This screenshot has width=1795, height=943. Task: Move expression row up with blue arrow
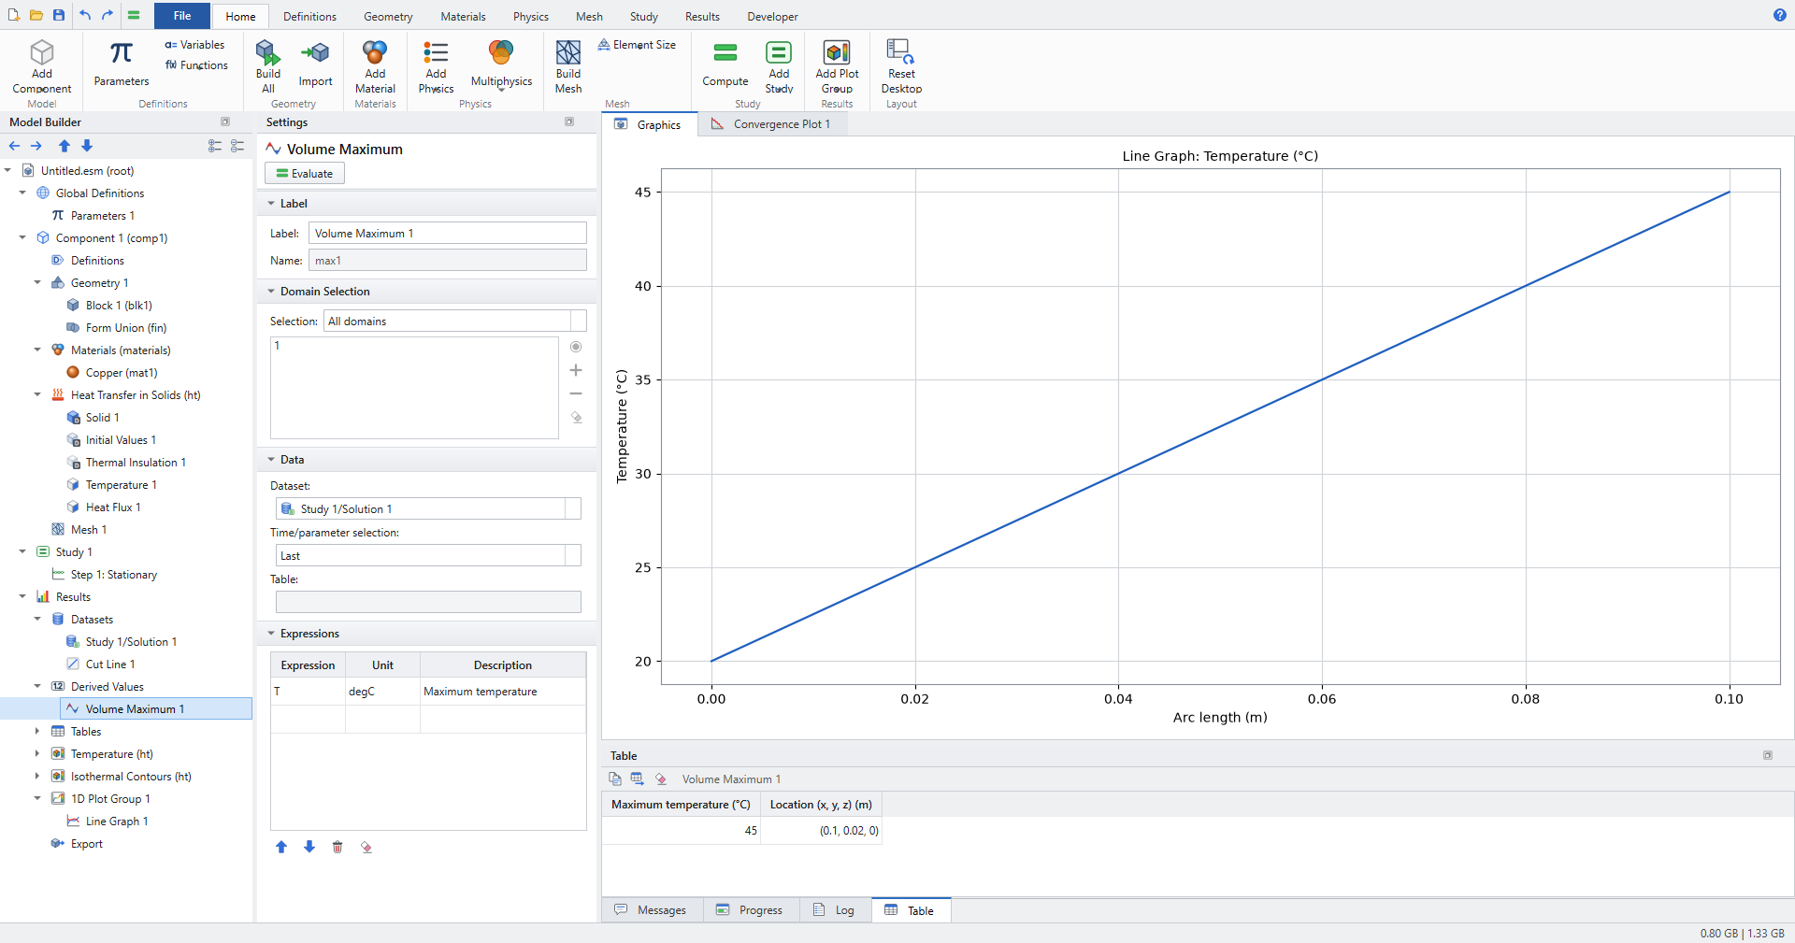(281, 847)
